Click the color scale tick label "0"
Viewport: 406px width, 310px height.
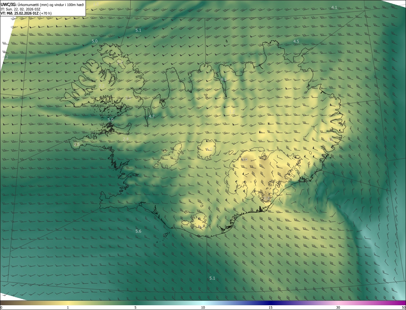point(1,308)
